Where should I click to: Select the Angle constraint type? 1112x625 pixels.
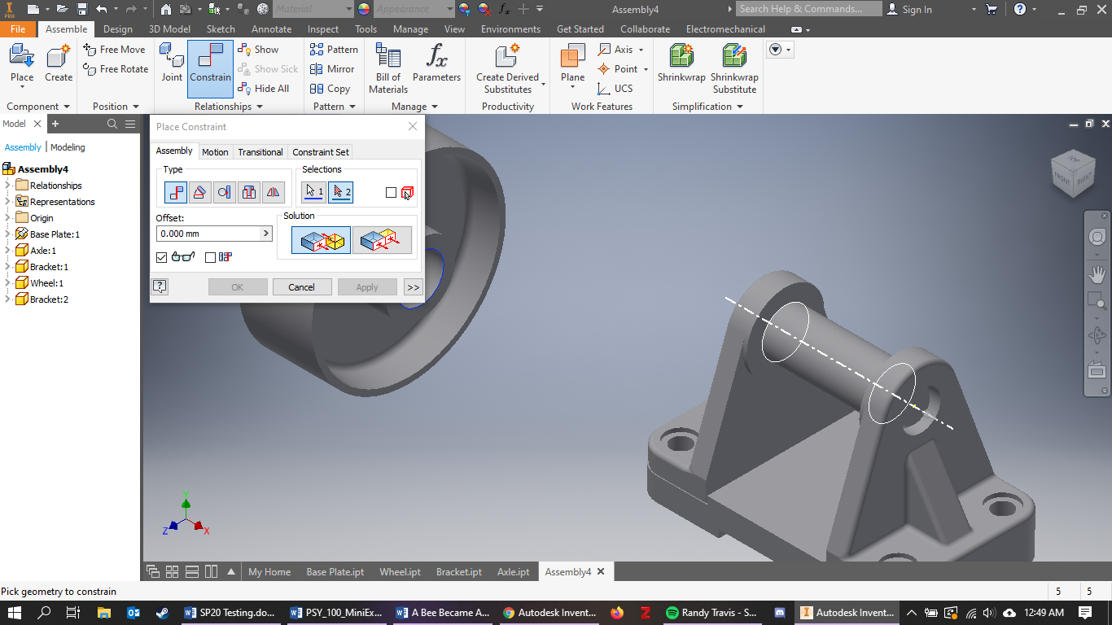click(199, 192)
